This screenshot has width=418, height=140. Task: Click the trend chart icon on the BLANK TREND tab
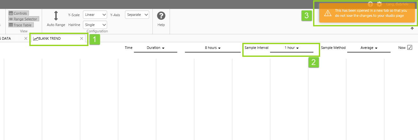click(35, 39)
